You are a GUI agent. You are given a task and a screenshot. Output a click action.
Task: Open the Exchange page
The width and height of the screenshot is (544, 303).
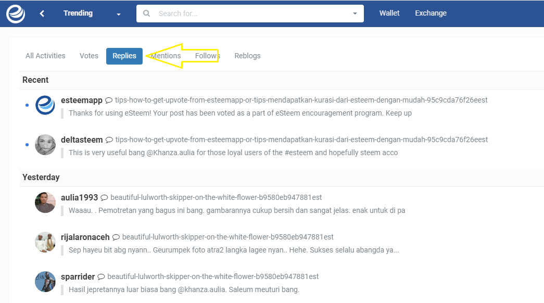pyautogui.click(x=431, y=13)
